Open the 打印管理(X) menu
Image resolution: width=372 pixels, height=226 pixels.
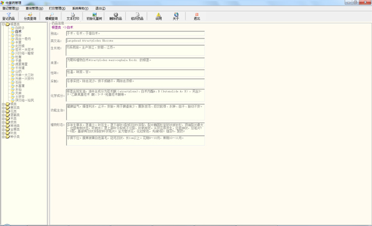click(x=57, y=8)
